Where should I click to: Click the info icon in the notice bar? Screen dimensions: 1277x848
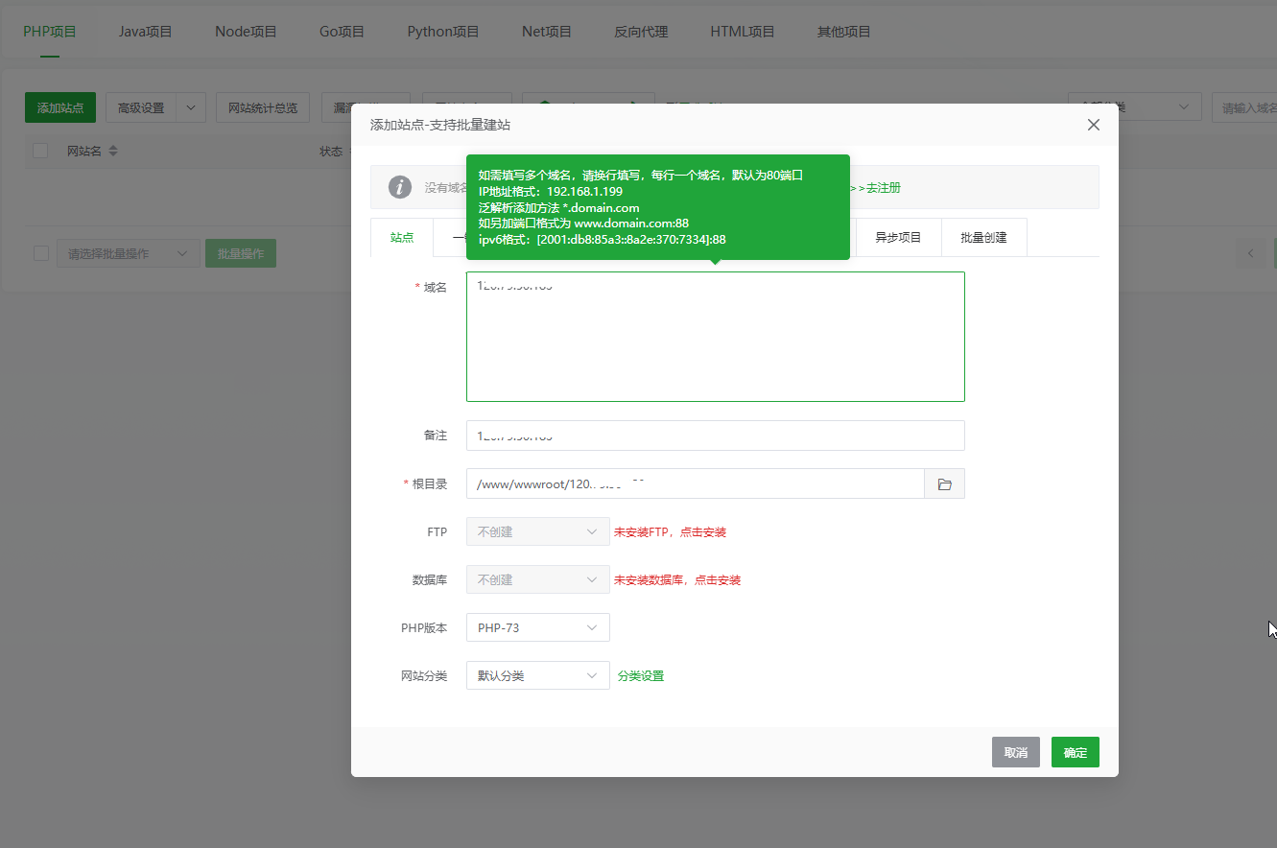tap(400, 187)
